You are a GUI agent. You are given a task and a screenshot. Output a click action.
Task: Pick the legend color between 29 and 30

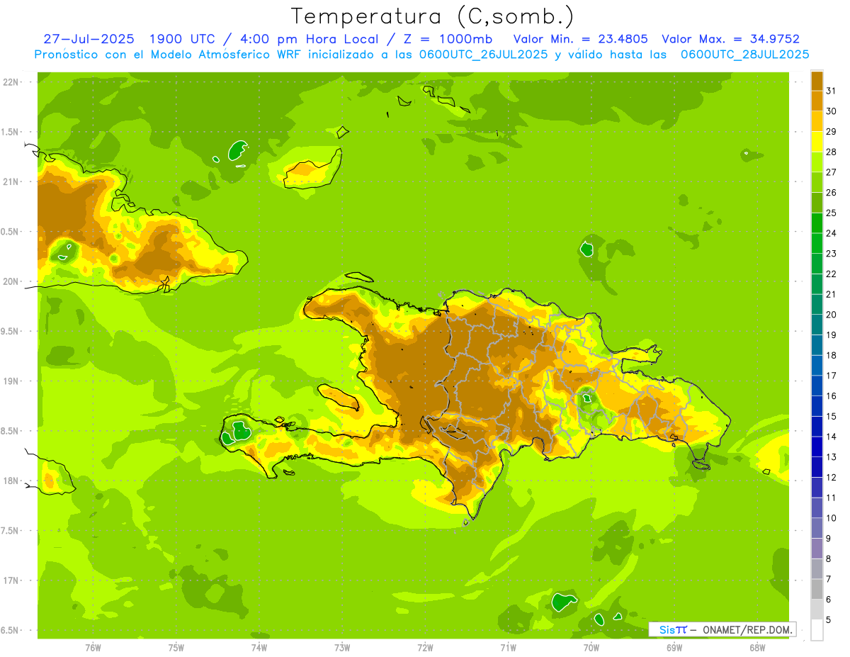(x=817, y=121)
